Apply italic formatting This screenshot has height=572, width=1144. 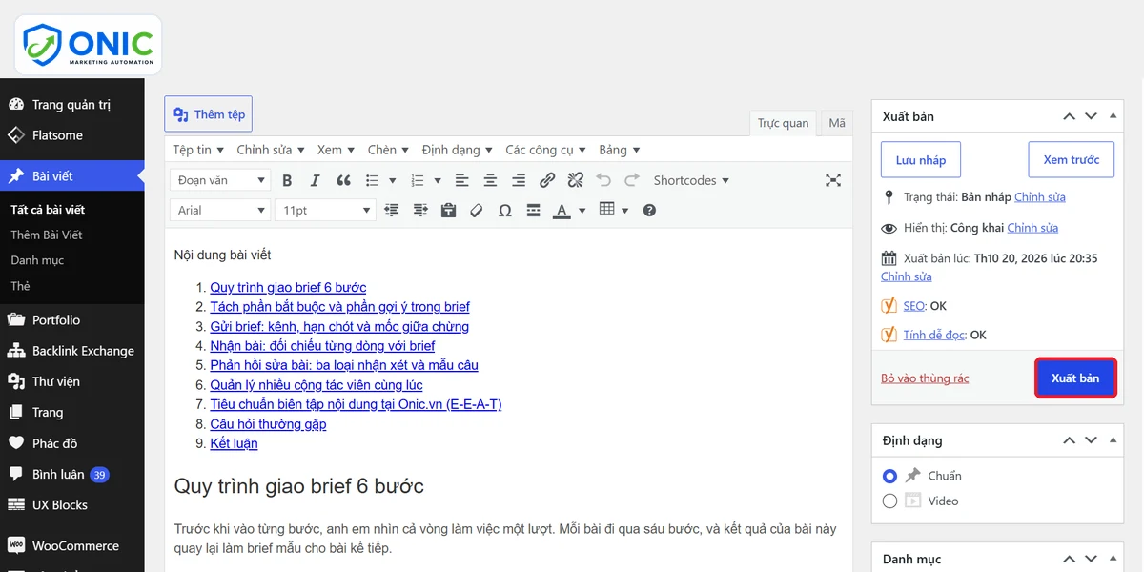click(316, 180)
